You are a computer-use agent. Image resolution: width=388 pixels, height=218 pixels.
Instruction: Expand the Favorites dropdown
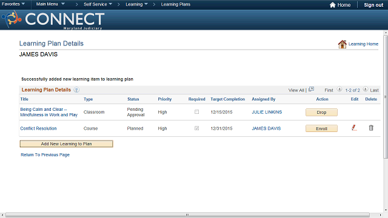click(13, 4)
